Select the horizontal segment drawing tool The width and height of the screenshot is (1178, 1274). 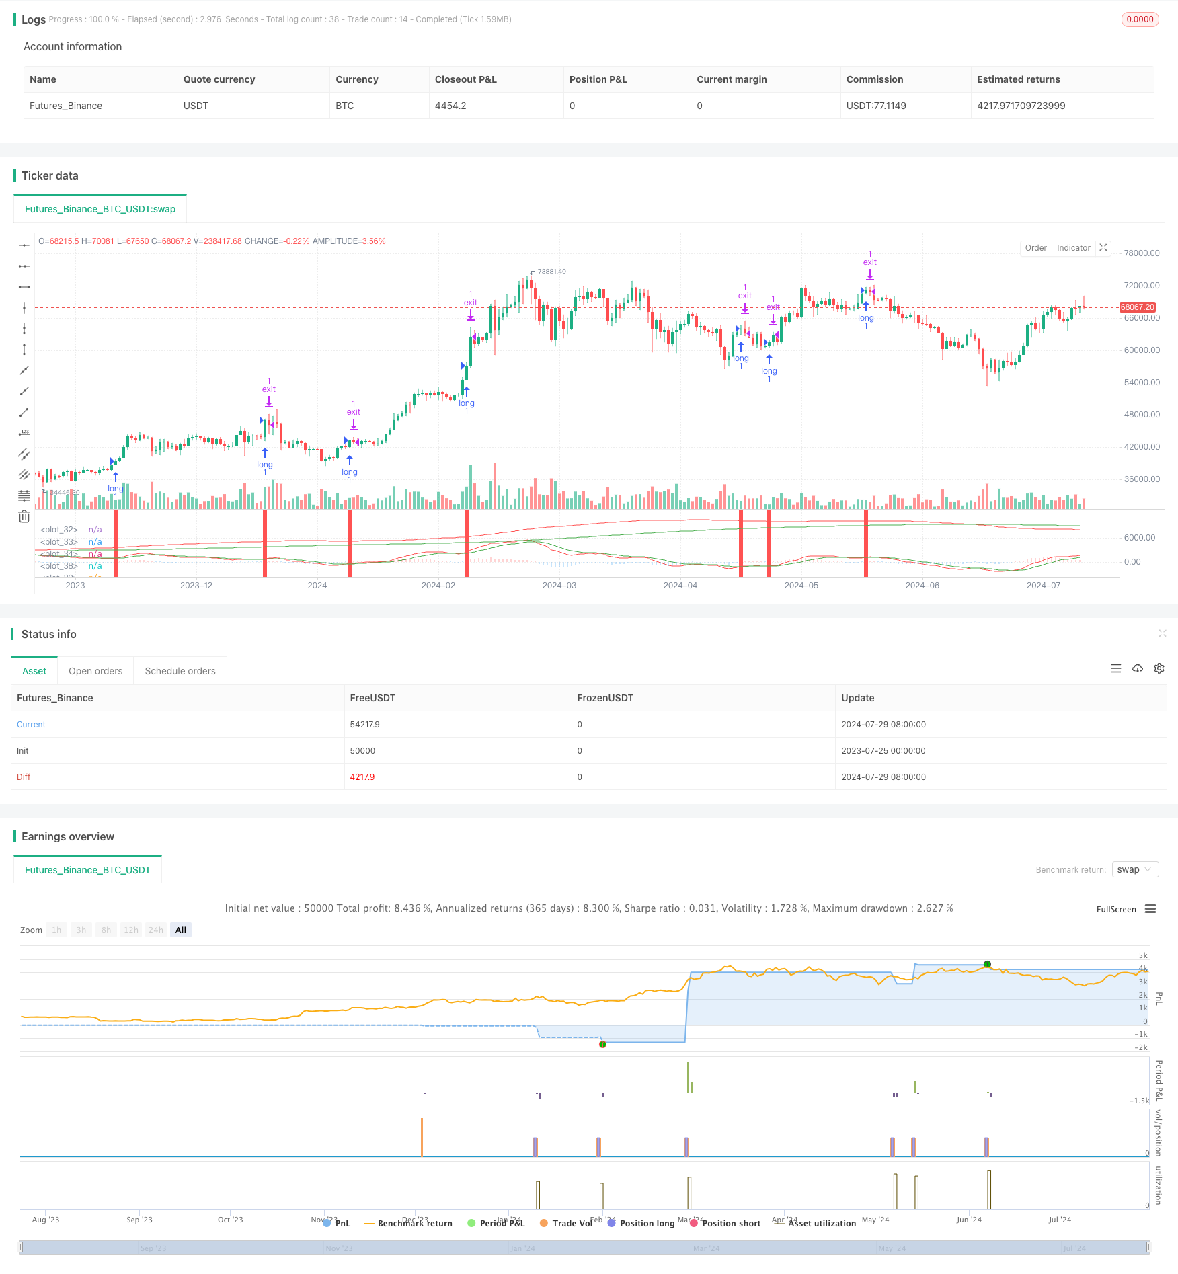pyautogui.click(x=24, y=287)
